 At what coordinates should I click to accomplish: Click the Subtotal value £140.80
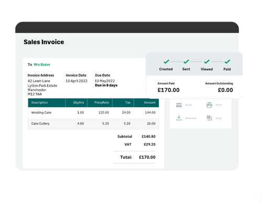[x=148, y=137]
